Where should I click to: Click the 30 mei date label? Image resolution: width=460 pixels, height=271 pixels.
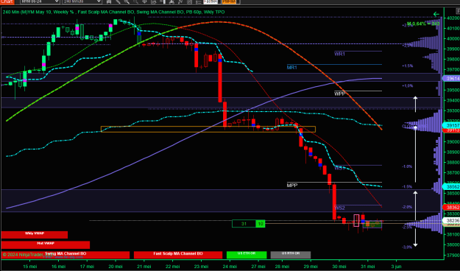click(x=339, y=267)
